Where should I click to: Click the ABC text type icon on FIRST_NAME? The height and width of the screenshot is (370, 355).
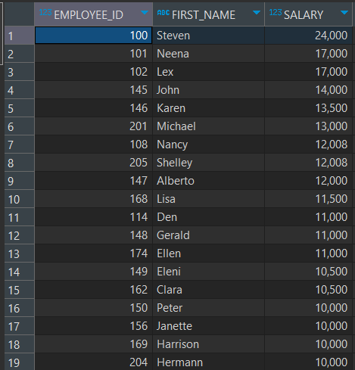click(163, 12)
